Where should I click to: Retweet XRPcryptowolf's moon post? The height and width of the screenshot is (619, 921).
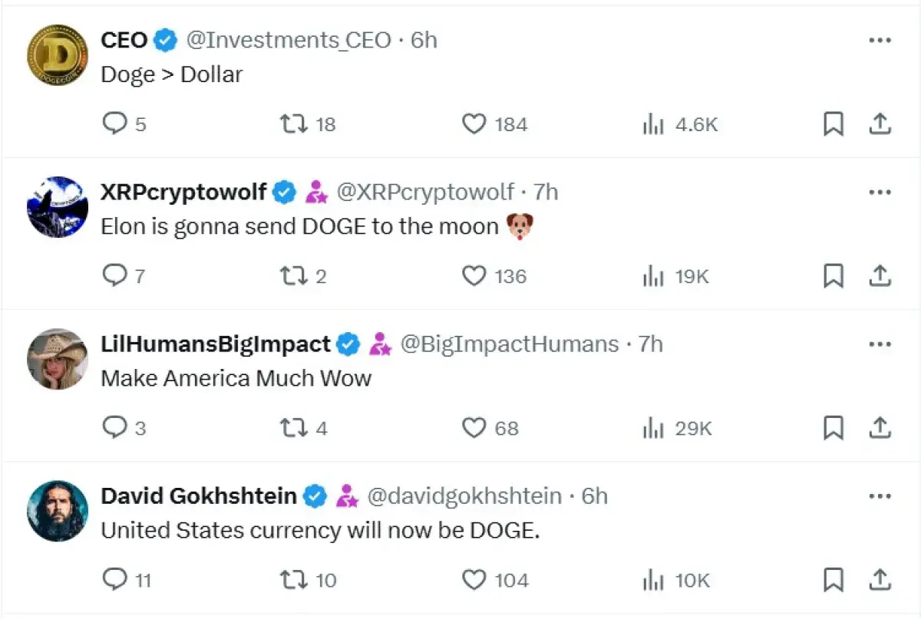pyautogui.click(x=292, y=275)
